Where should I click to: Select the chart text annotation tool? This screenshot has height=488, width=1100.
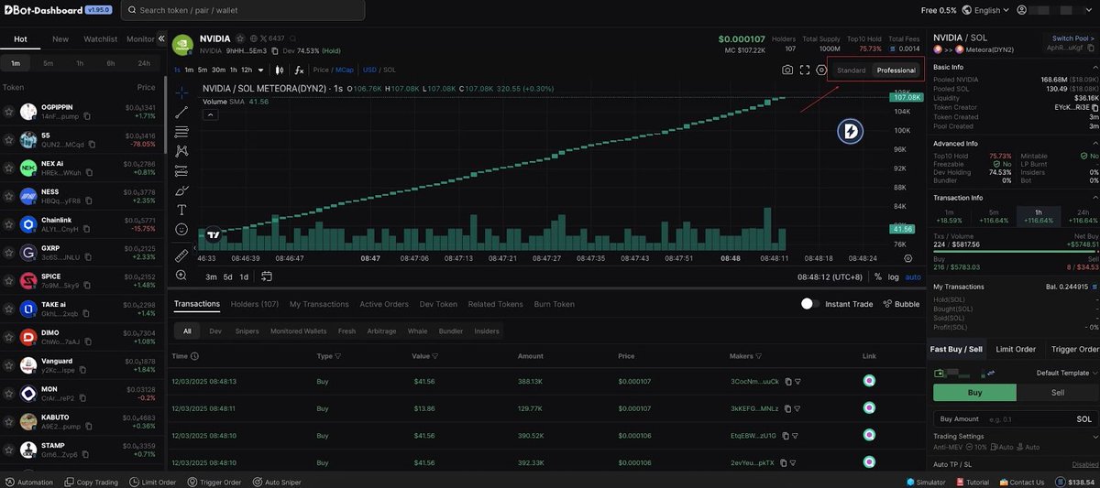181,210
